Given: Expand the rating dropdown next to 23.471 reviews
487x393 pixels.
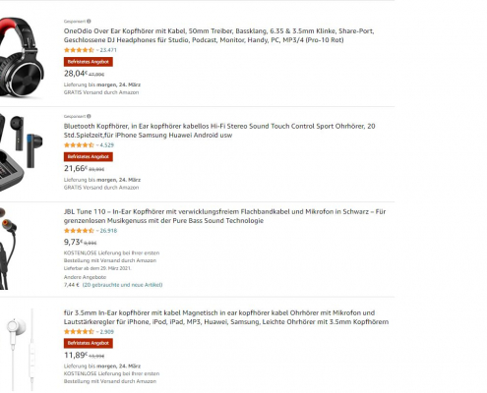Looking at the screenshot, I should (x=97, y=50).
